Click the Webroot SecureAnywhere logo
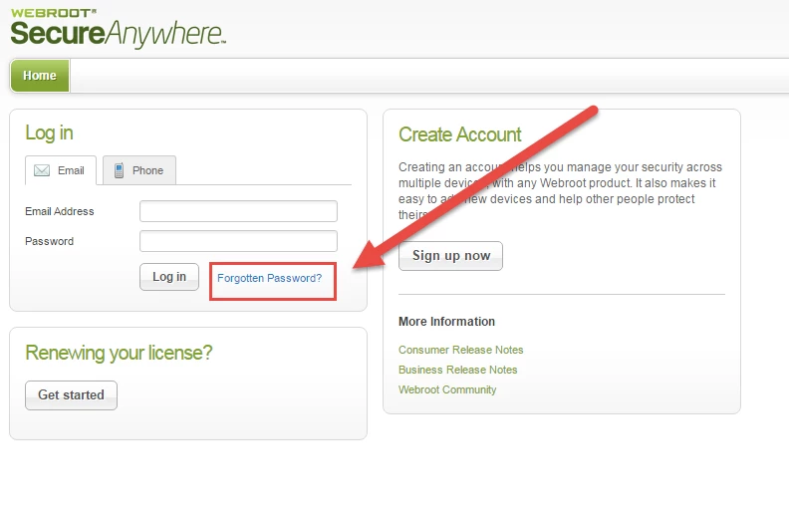 [x=119, y=28]
